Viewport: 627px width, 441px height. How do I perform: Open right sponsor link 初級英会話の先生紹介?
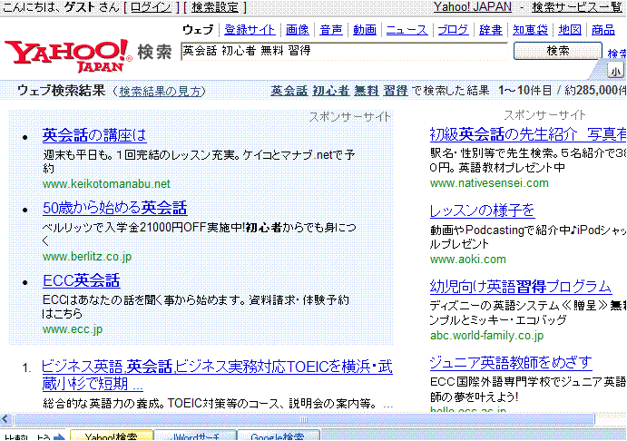tap(528, 134)
